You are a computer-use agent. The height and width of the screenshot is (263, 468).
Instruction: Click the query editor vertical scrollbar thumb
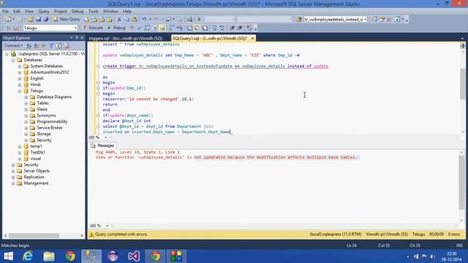click(x=463, y=83)
